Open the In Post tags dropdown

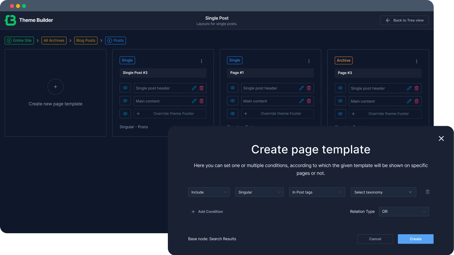pyautogui.click(x=317, y=192)
